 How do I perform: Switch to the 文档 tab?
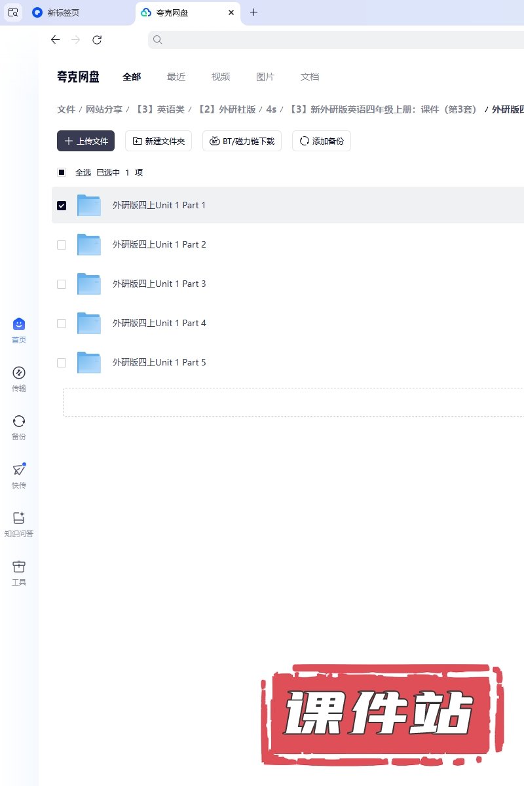point(310,77)
